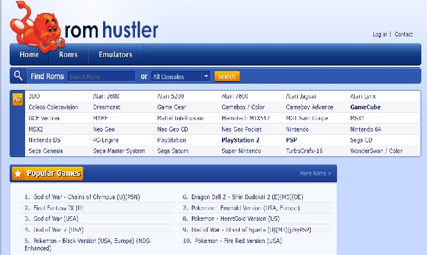View Sega Master System roms
Viewport: 427px width, 255px height.
coord(119,151)
